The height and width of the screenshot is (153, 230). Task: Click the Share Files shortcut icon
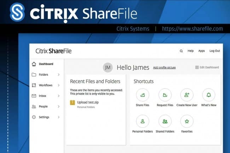pyautogui.click(x=143, y=95)
